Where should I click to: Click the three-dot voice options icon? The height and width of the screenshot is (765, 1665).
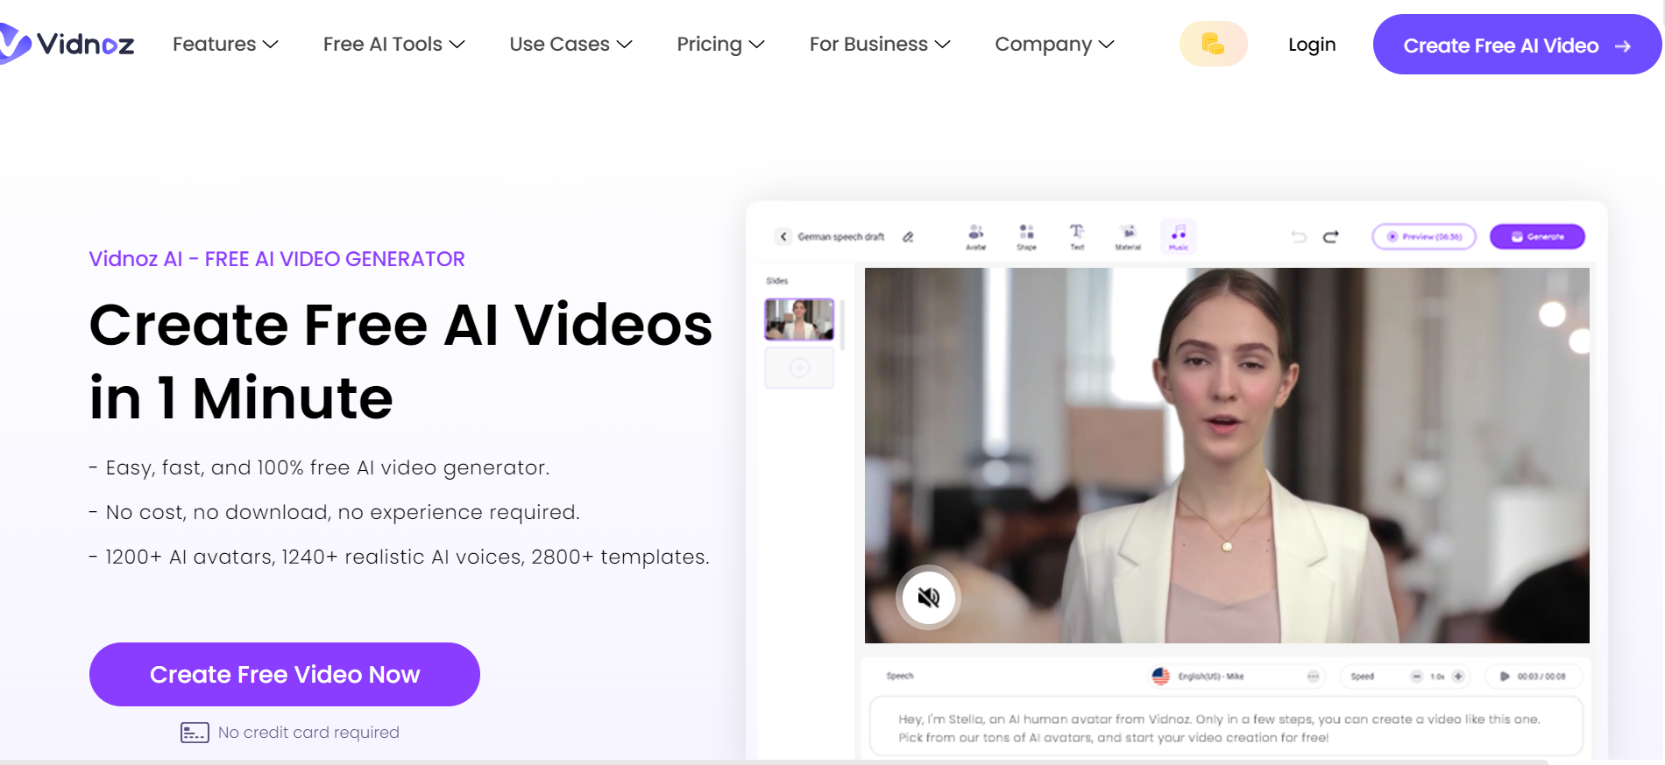pyautogui.click(x=1313, y=676)
